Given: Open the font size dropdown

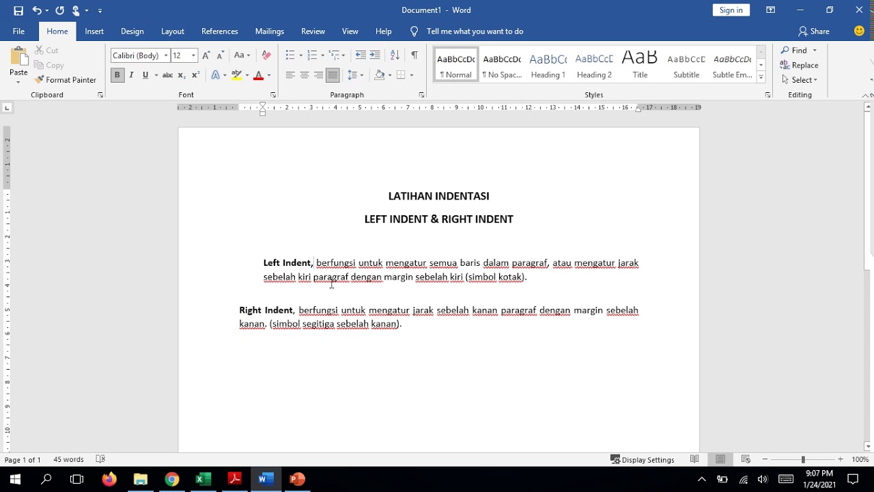Looking at the screenshot, I should point(193,55).
